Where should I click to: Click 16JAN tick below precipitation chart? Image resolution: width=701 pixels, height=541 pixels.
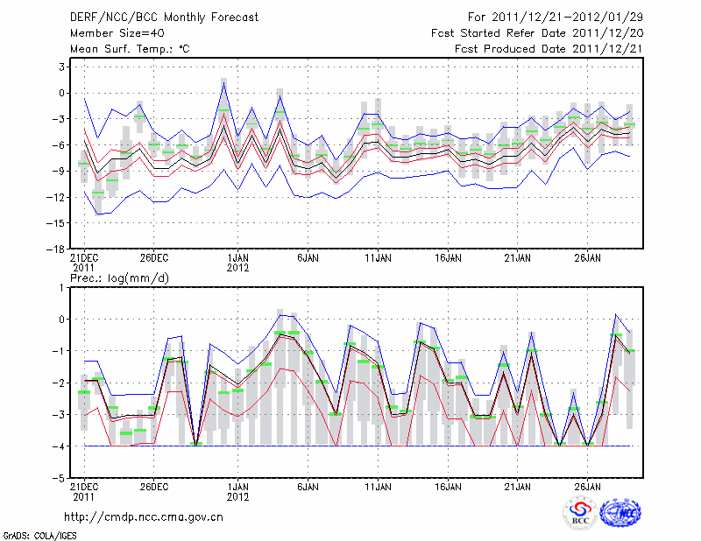[448, 486]
